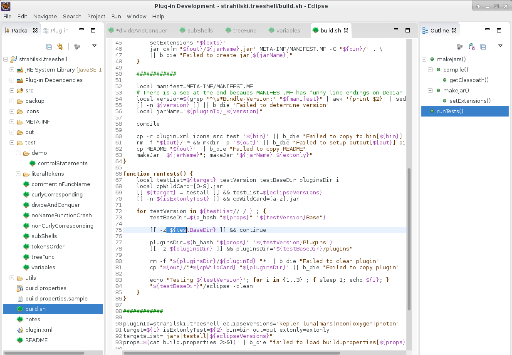Image resolution: width=512 pixels, height=355 pixels.
Task: Select controlStatements in the demo folder
Action: click(59, 163)
